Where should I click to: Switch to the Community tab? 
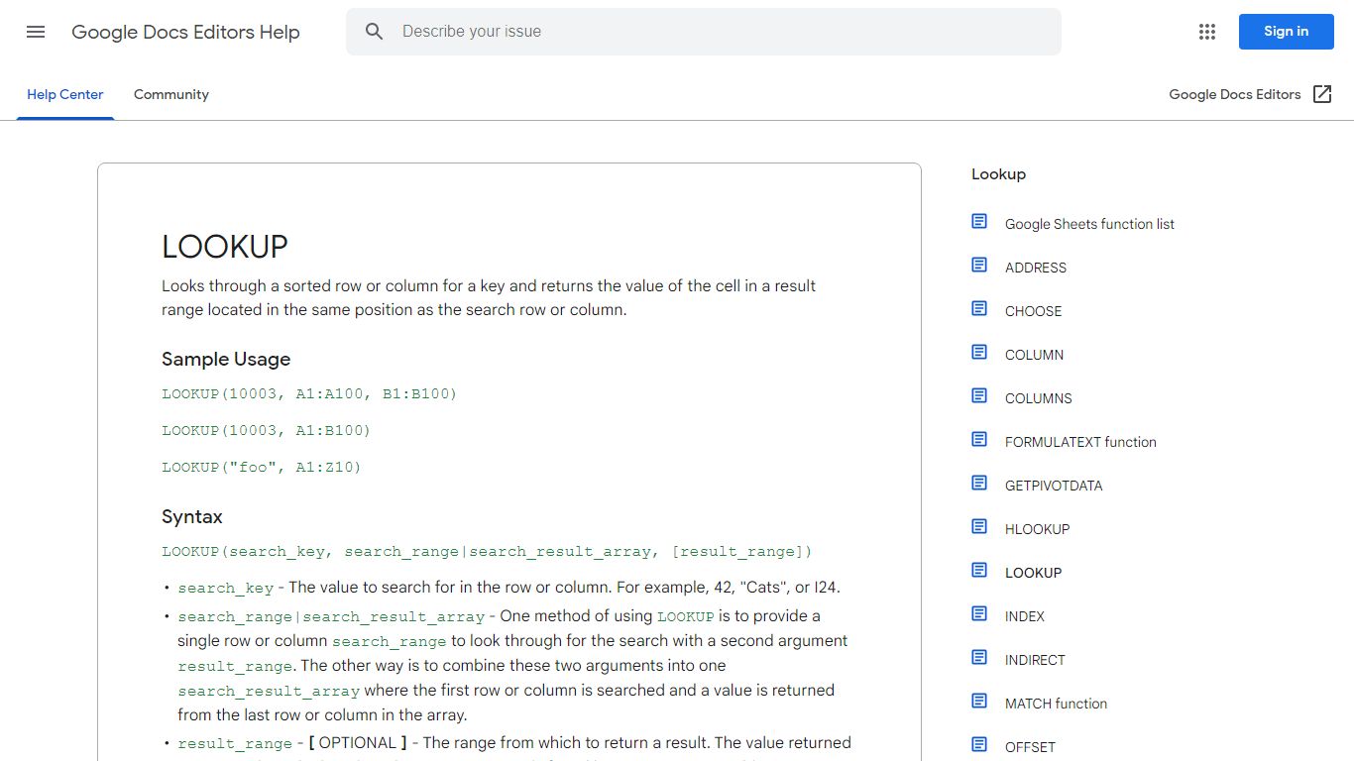pyautogui.click(x=171, y=95)
